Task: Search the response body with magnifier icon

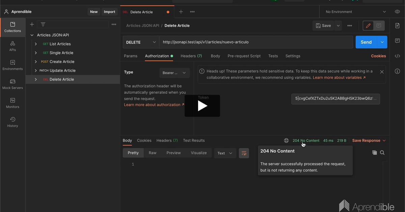Action: click(x=382, y=153)
